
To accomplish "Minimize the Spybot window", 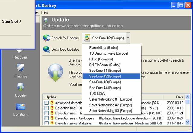I will coord(174,5).
